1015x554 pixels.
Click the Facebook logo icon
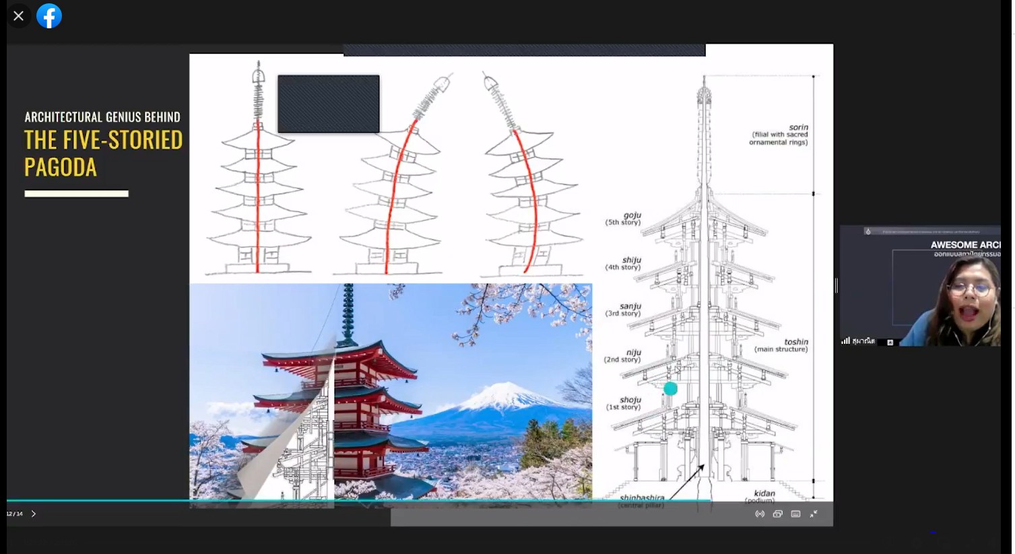49,15
